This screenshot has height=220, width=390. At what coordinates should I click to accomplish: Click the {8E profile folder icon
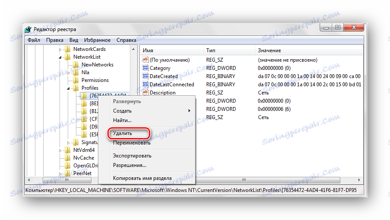[84, 104]
